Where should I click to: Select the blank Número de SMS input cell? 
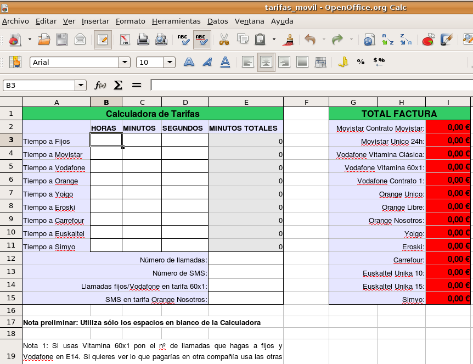[x=246, y=272]
